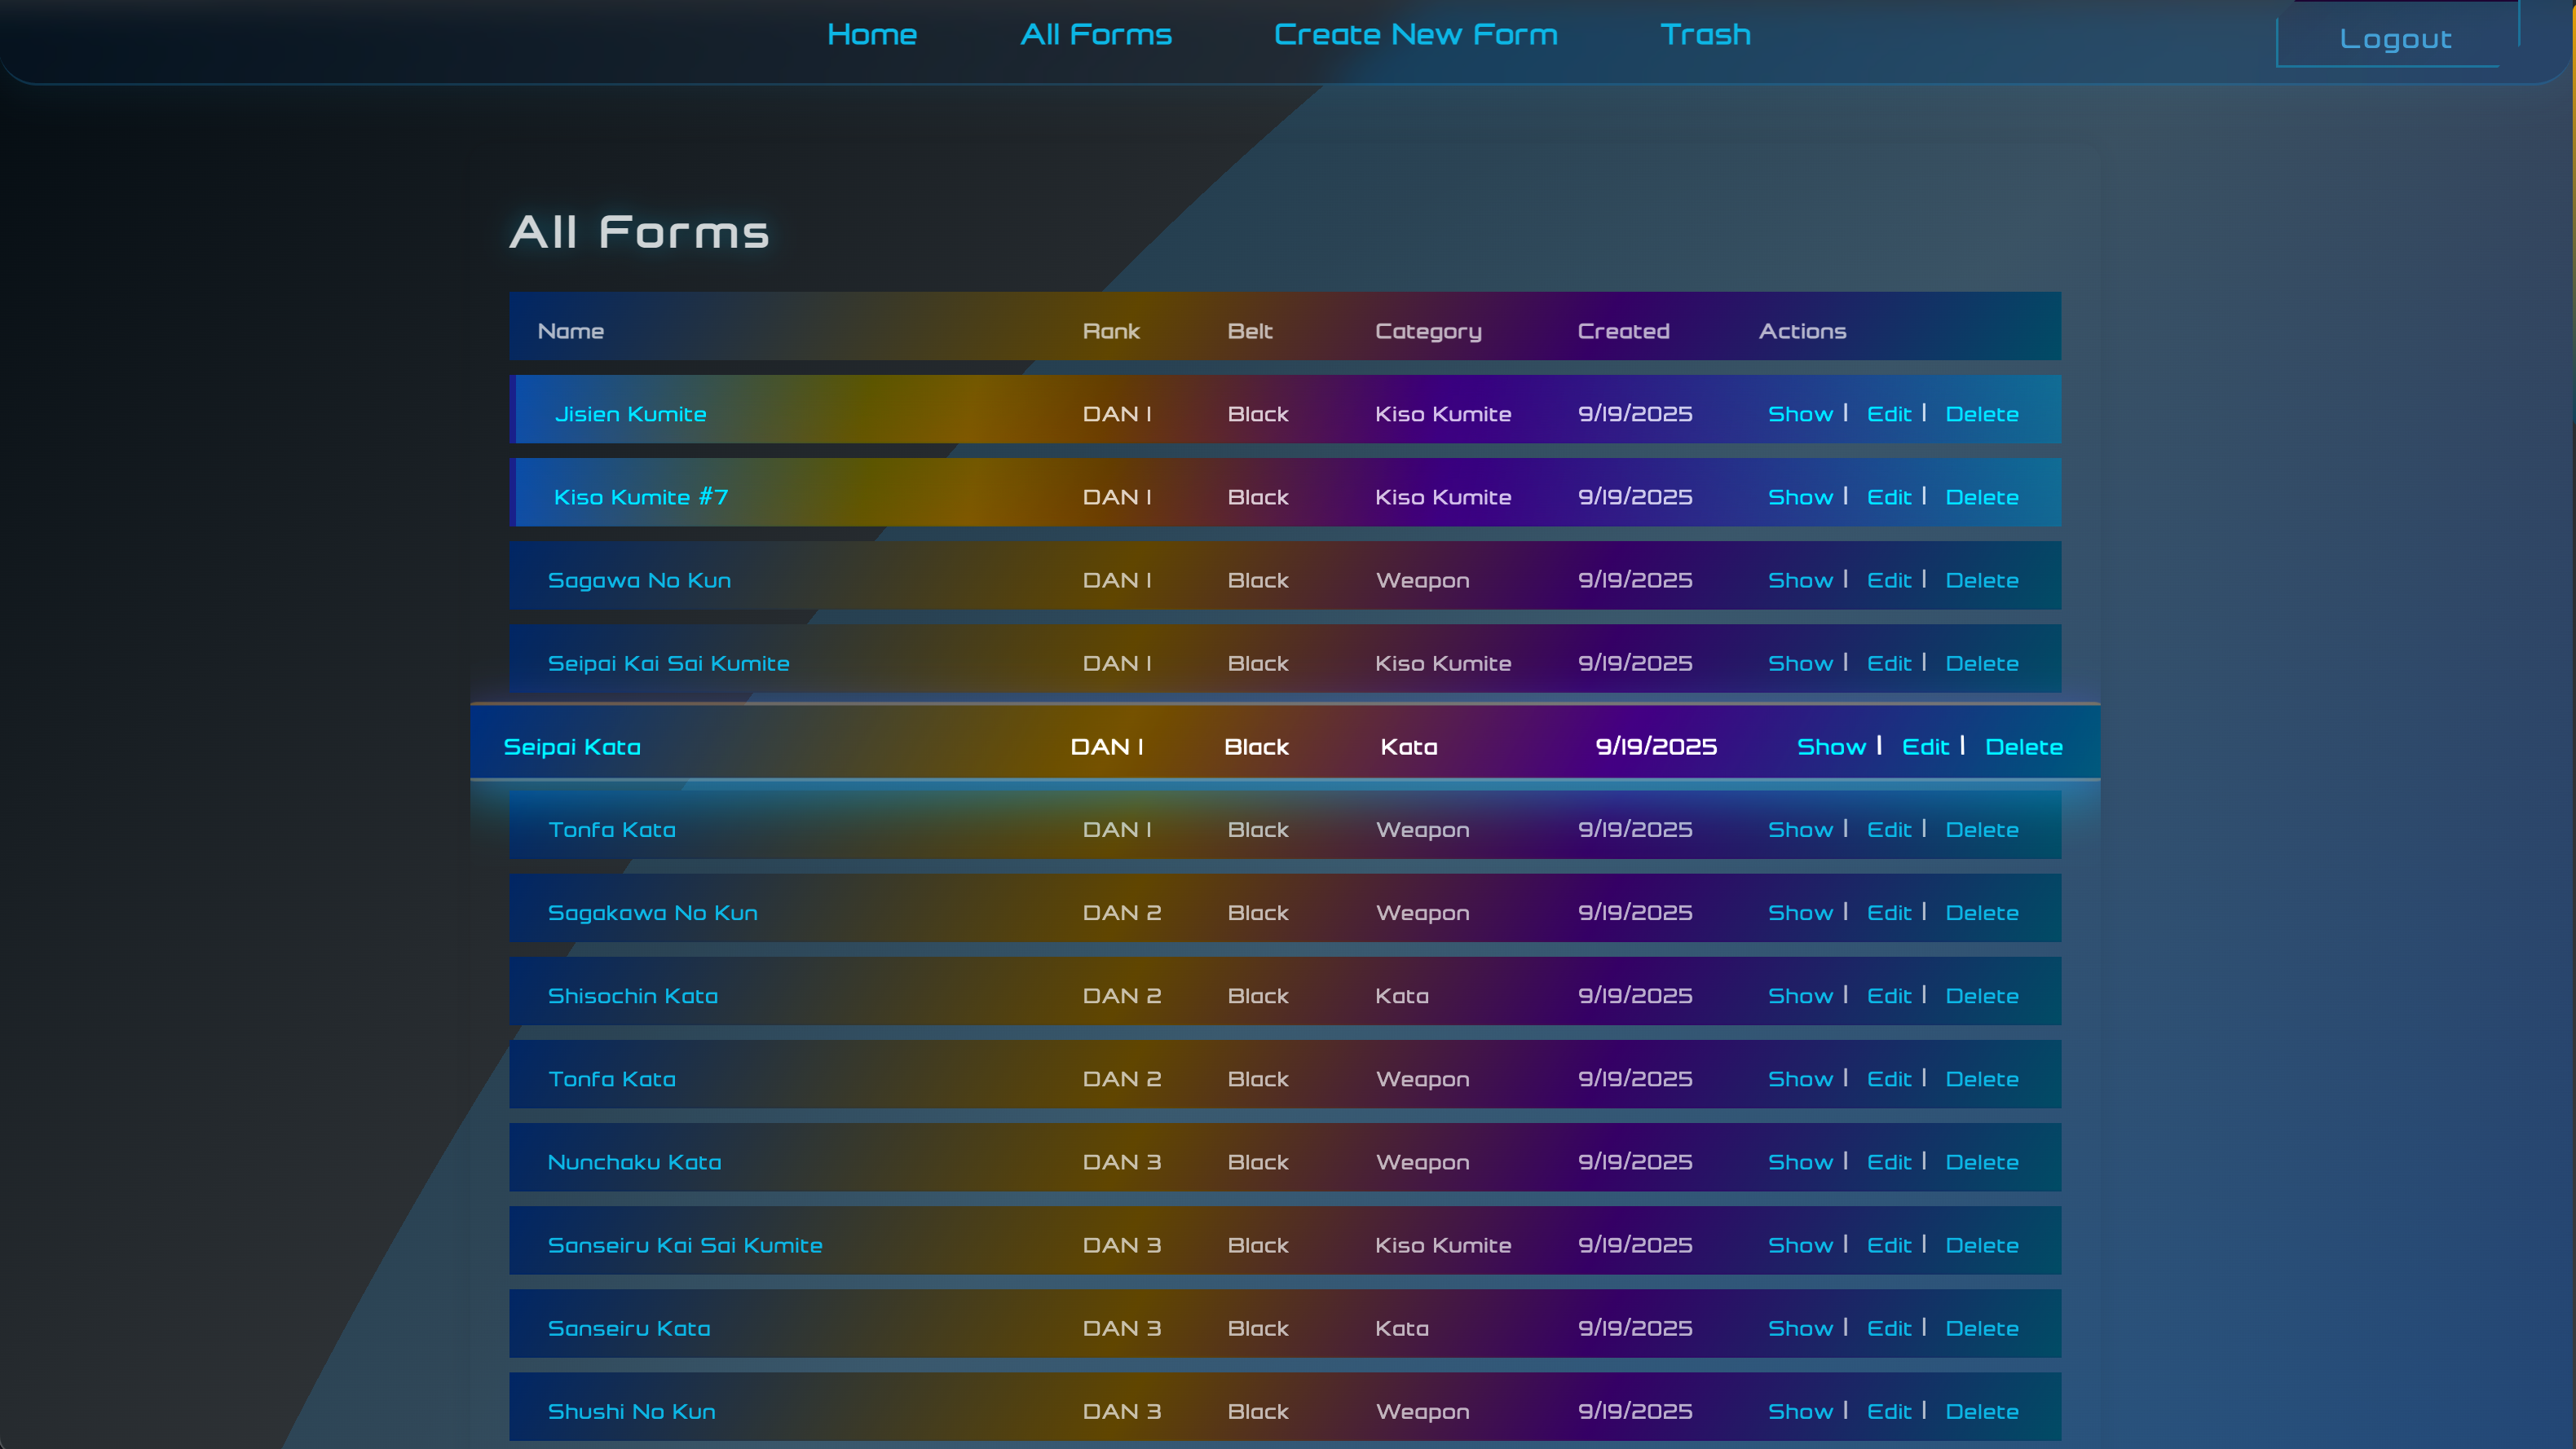Open the Home navigation link
The height and width of the screenshot is (1449, 2576).
871,35
